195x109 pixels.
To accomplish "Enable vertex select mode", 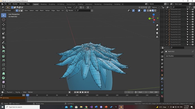I will 17,10.
